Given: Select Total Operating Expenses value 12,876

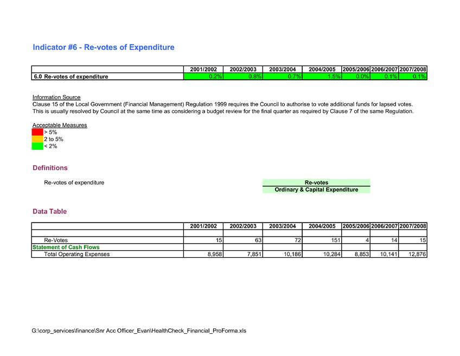Looking at the screenshot, I should point(413,254).
